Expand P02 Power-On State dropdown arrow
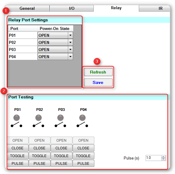This screenshot has height=174, width=175. (70, 42)
